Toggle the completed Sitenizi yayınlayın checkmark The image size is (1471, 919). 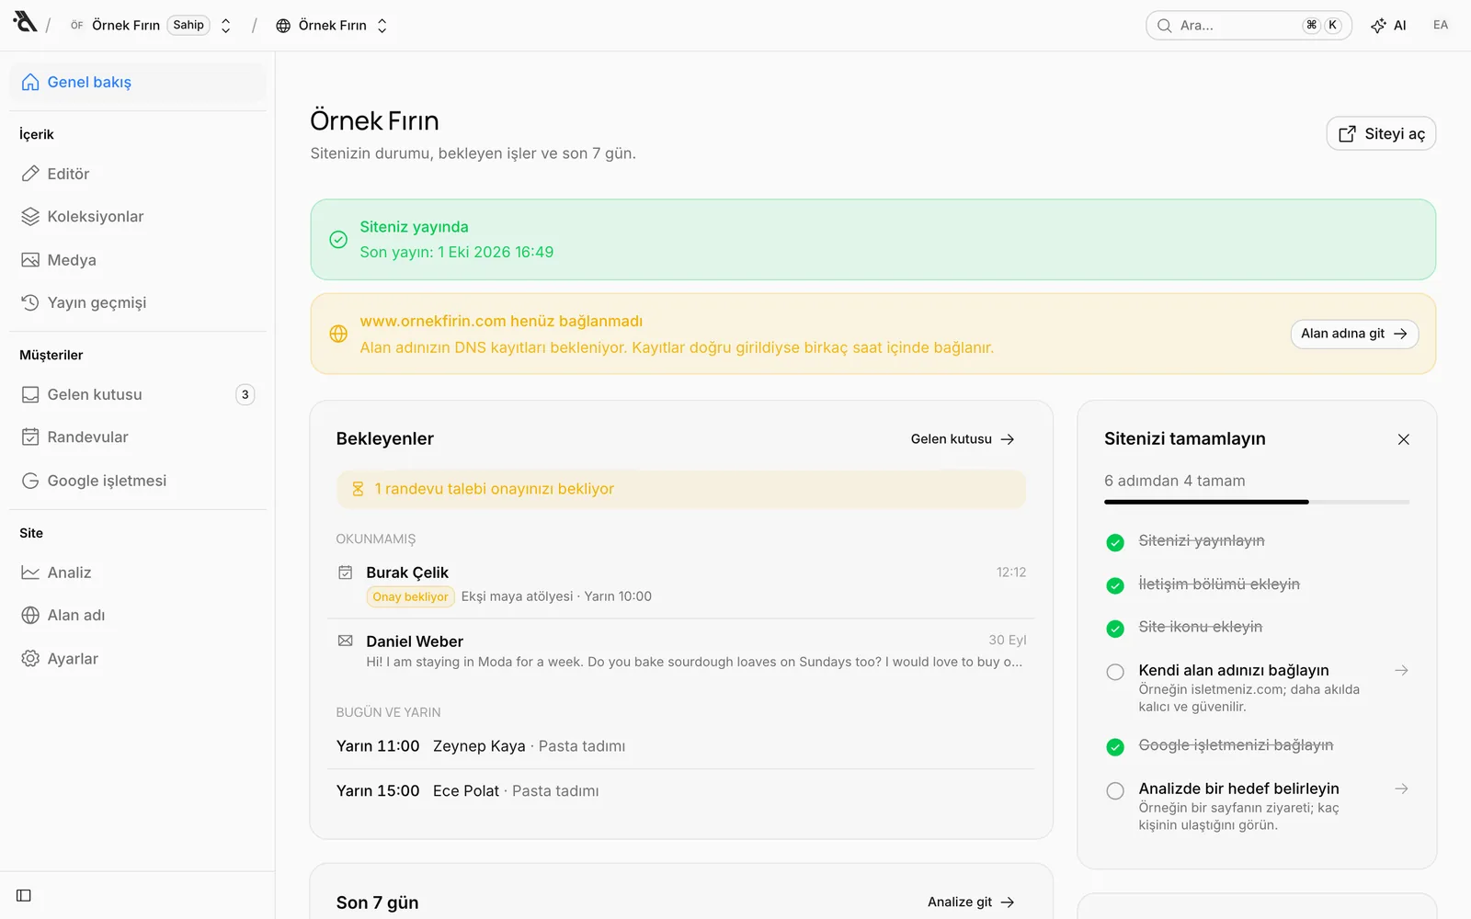(1115, 542)
